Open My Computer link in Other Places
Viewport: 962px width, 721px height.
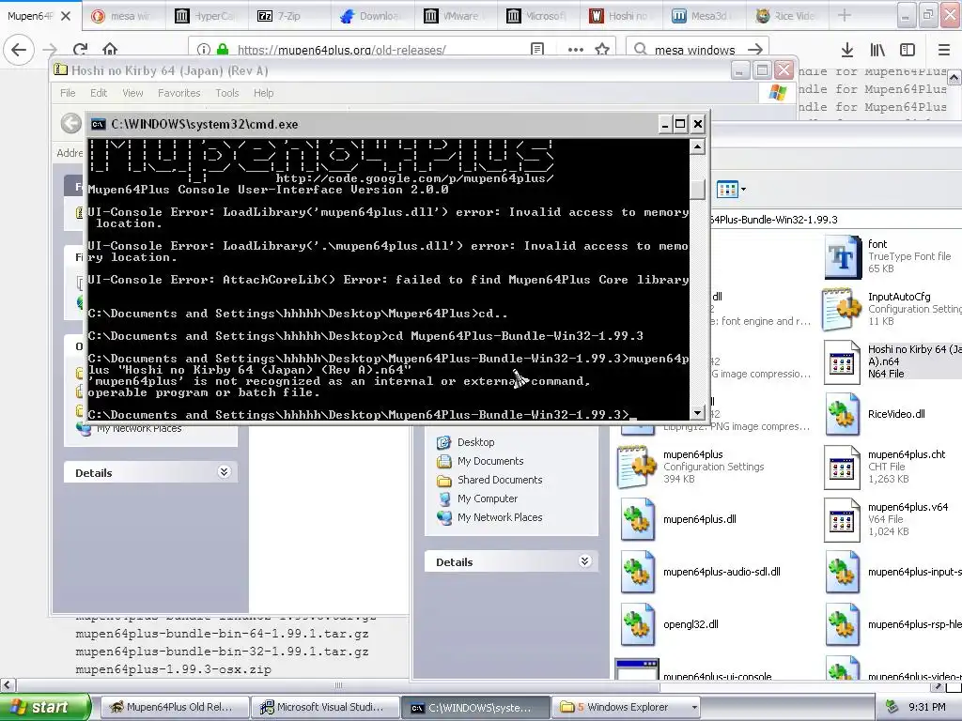(488, 499)
